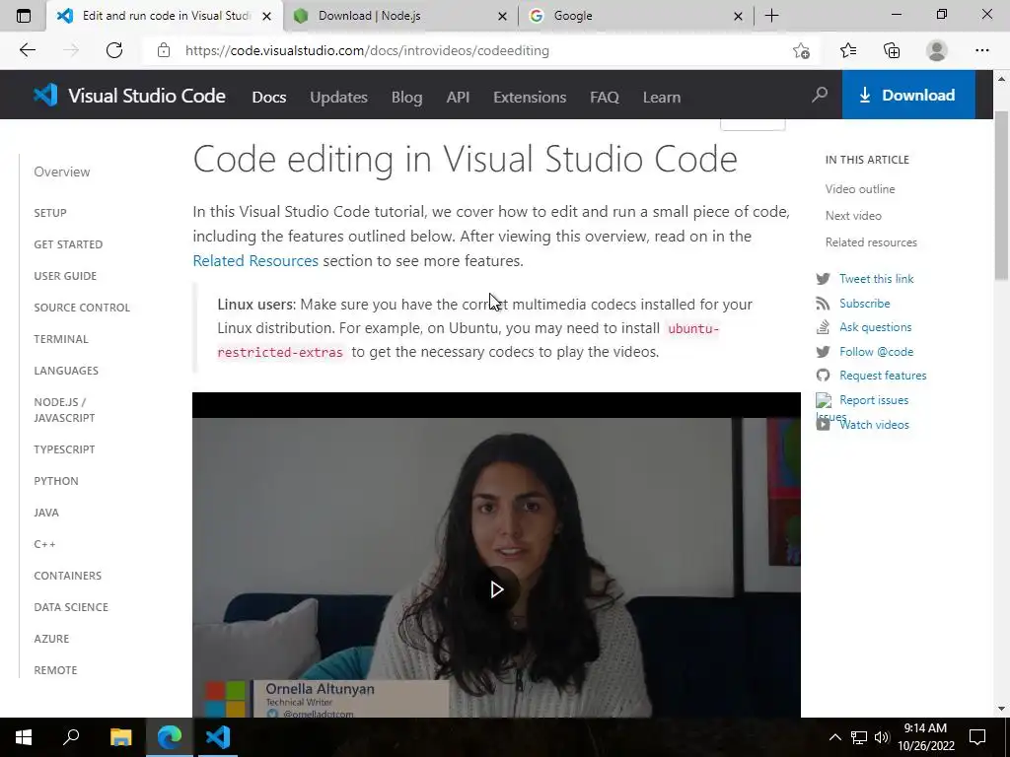Screen dimensions: 1010x757
Task: Expand the USER GUIDE sidebar section
Action: pyautogui.click(x=65, y=276)
